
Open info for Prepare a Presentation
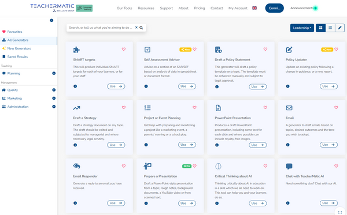(146, 203)
